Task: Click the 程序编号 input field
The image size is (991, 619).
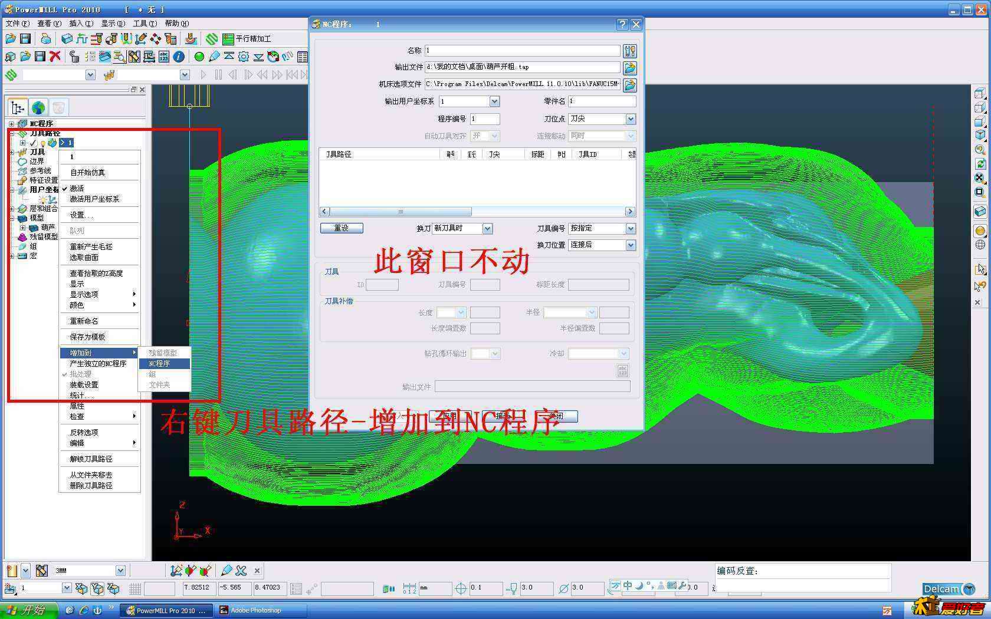Action: (x=485, y=119)
